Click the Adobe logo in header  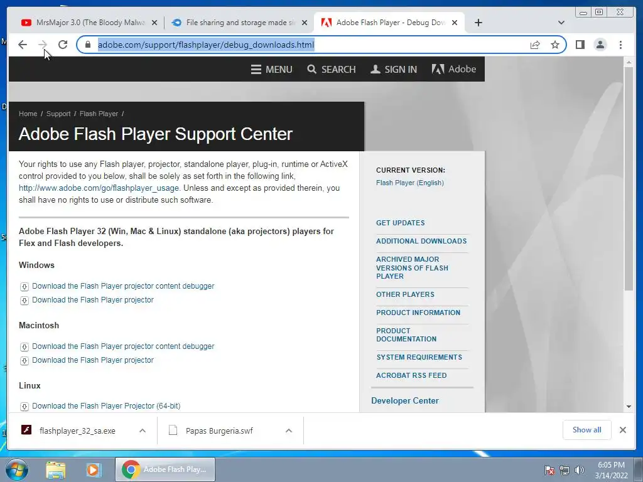coord(454,69)
